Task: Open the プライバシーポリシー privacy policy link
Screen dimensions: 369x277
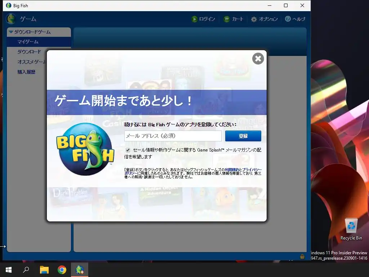Action: pos(252,170)
